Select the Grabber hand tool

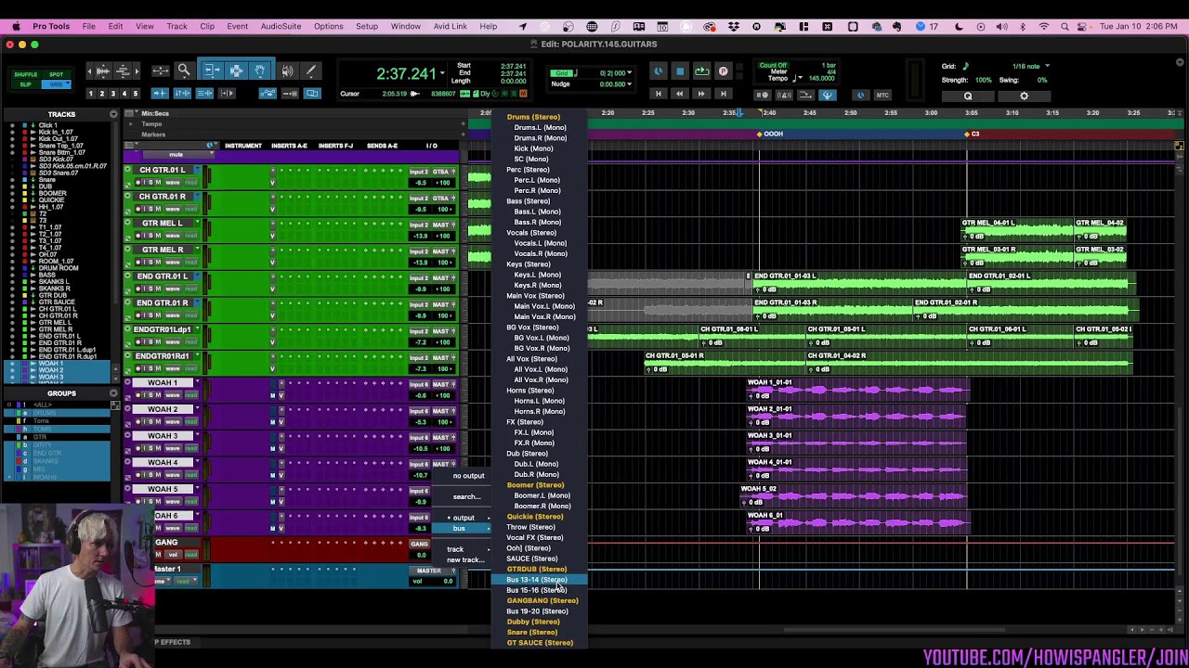coord(260,71)
